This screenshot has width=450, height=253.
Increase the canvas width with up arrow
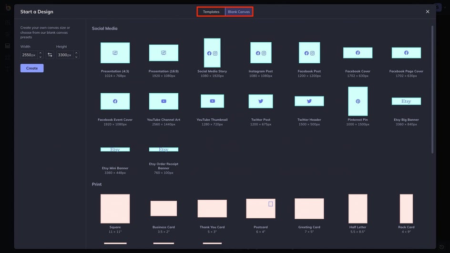(x=41, y=53)
